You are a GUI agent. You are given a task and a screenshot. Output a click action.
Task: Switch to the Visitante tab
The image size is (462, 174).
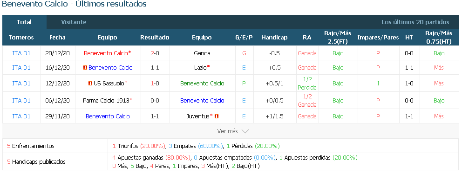[x=74, y=22]
